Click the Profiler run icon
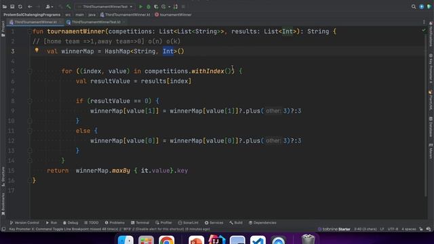 pyautogui.click(x=163, y=7)
